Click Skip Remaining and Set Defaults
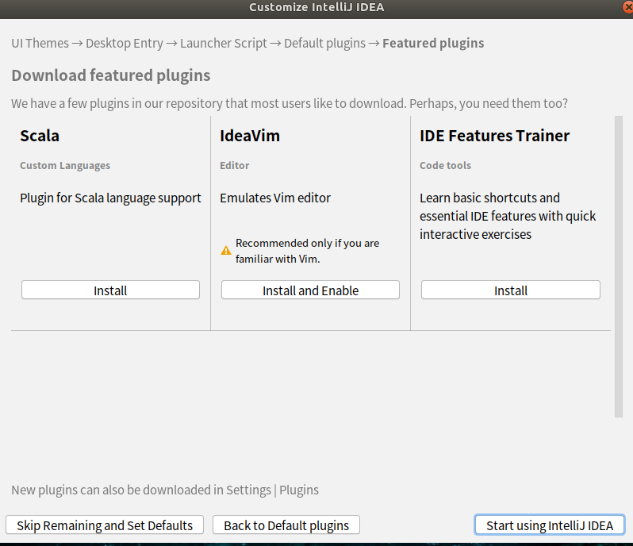 pos(105,525)
